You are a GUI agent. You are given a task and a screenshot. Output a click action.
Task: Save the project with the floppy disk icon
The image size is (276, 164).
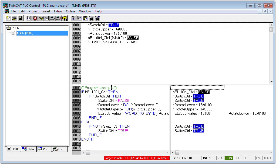pos(20,18)
